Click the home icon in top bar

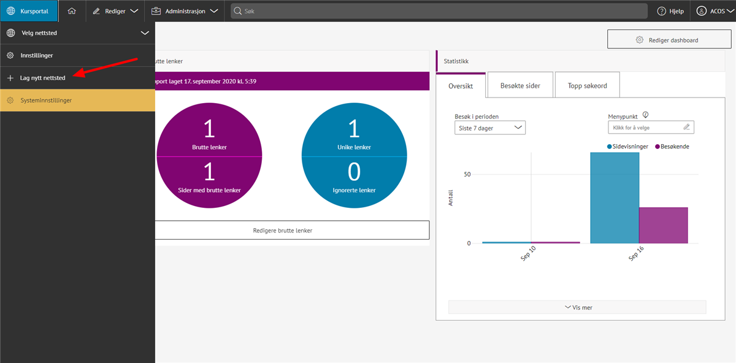pos(72,11)
